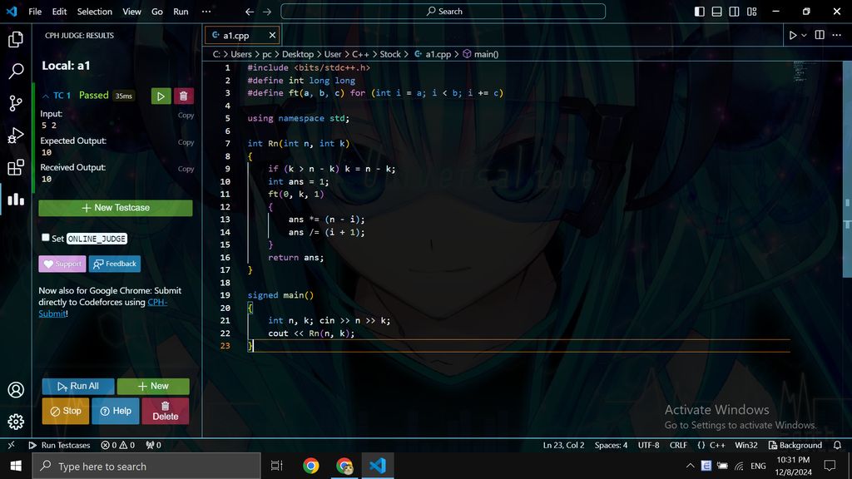
Task: Open the Accounts menu icon
Action: click(16, 389)
